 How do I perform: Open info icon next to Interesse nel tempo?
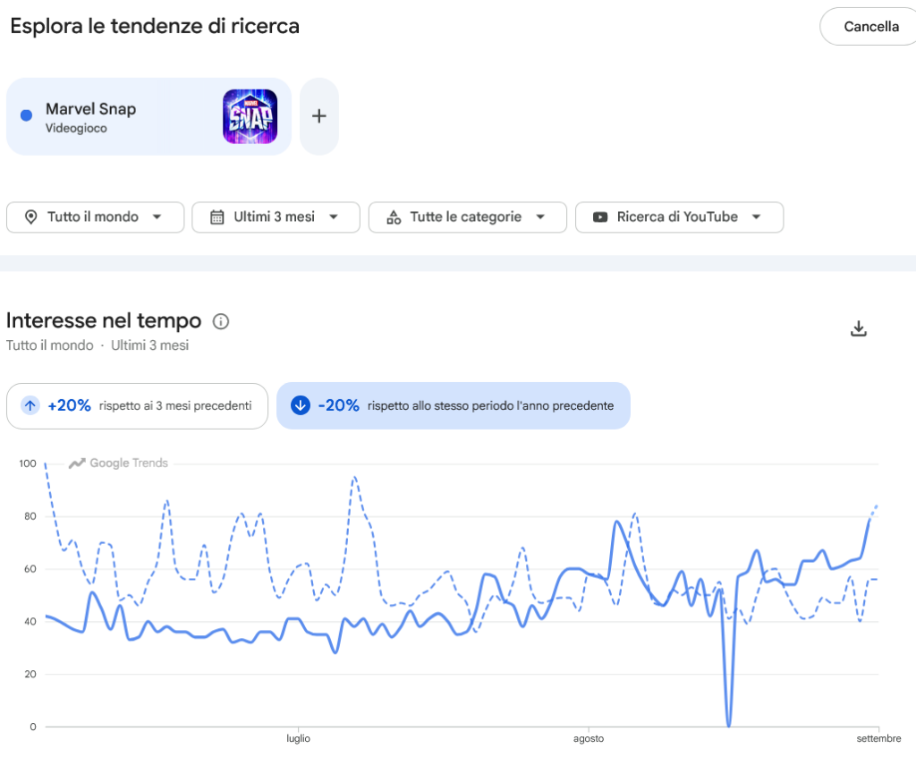pos(221,321)
